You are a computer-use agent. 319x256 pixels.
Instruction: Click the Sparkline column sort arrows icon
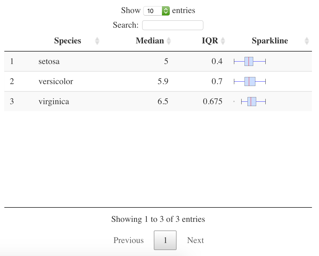click(307, 41)
